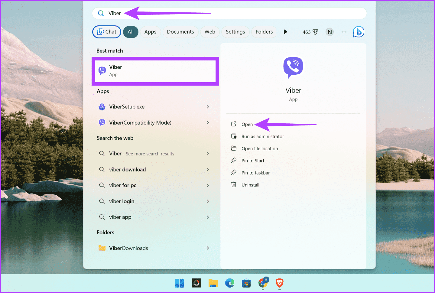The width and height of the screenshot is (435, 293).
Task: Open the three-dot options menu
Action: 344,32
